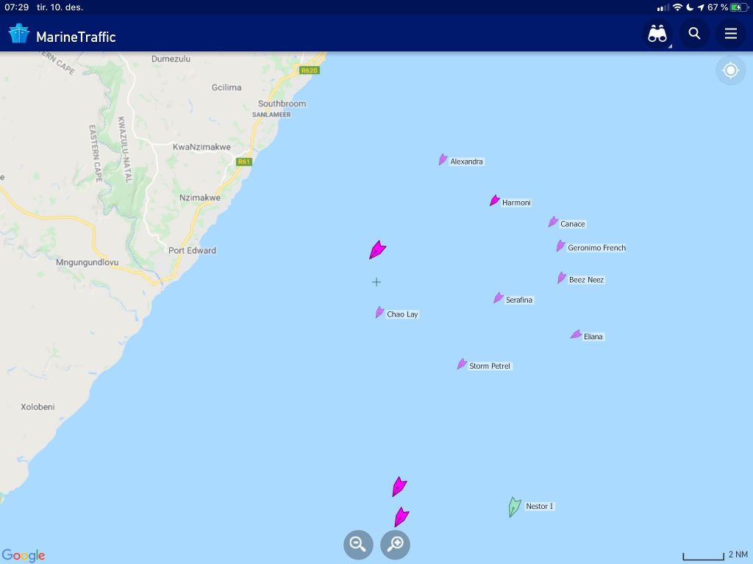
Task: Zoom out the map
Action: pyautogui.click(x=358, y=544)
